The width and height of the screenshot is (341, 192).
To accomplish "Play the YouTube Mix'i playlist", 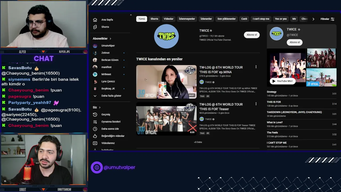I will coord(283,81).
